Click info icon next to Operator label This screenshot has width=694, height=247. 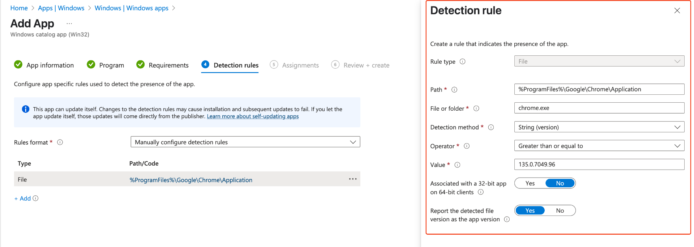pos(467,146)
